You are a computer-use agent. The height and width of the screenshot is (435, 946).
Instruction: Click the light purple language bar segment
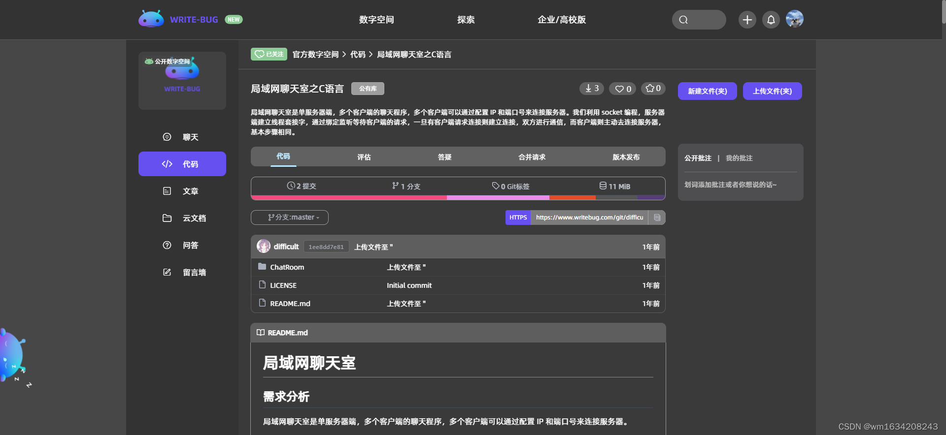(x=498, y=198)
